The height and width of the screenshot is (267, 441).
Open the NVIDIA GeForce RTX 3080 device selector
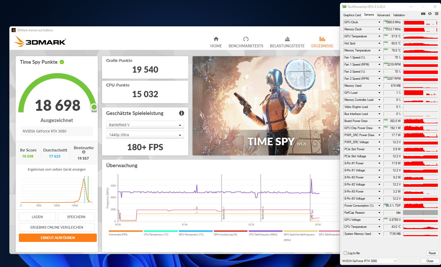point(369,261)
